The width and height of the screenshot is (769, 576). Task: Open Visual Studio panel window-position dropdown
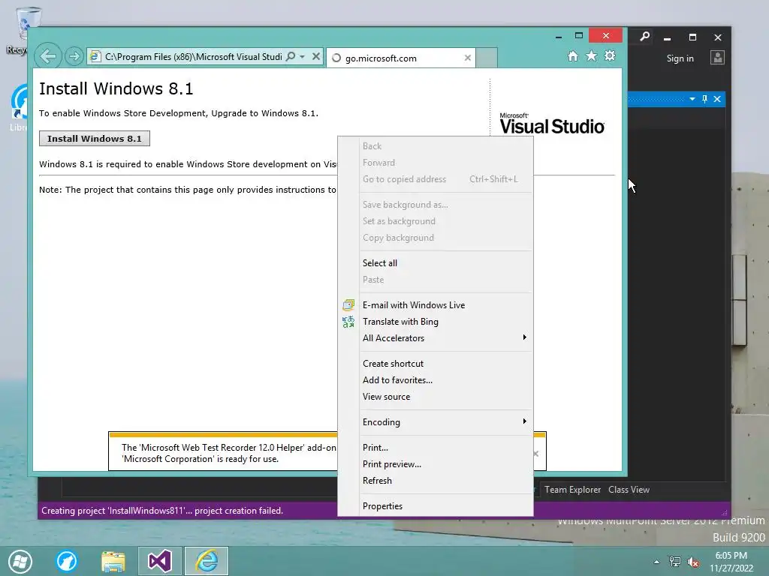(692, 99)
